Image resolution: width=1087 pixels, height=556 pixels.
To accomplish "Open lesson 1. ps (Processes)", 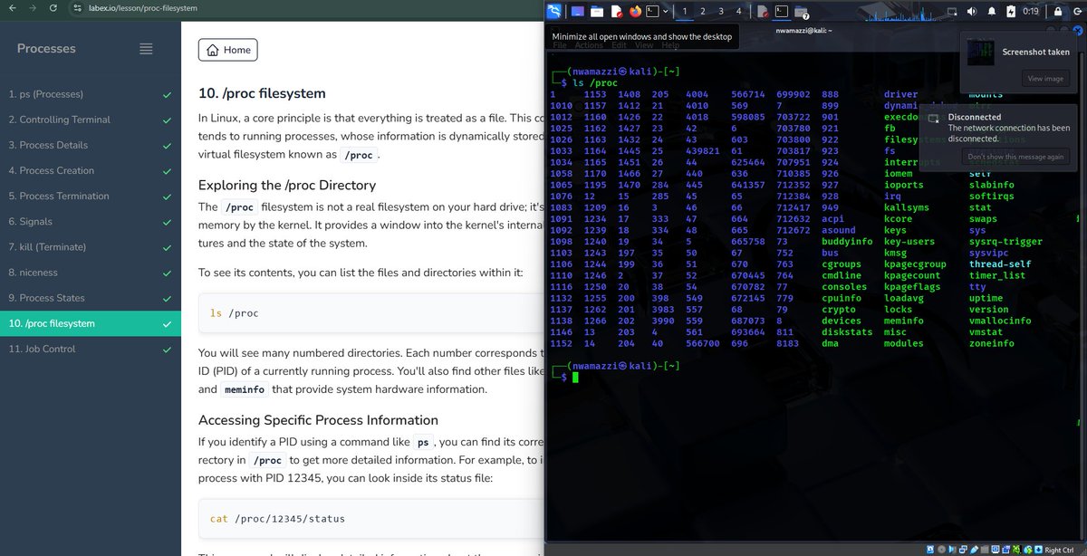I will tap(91, 94).
